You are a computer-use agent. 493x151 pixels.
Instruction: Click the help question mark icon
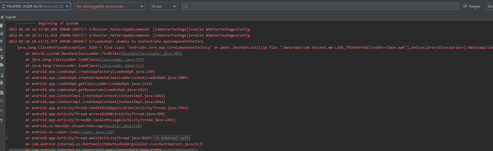click(2, 120)
